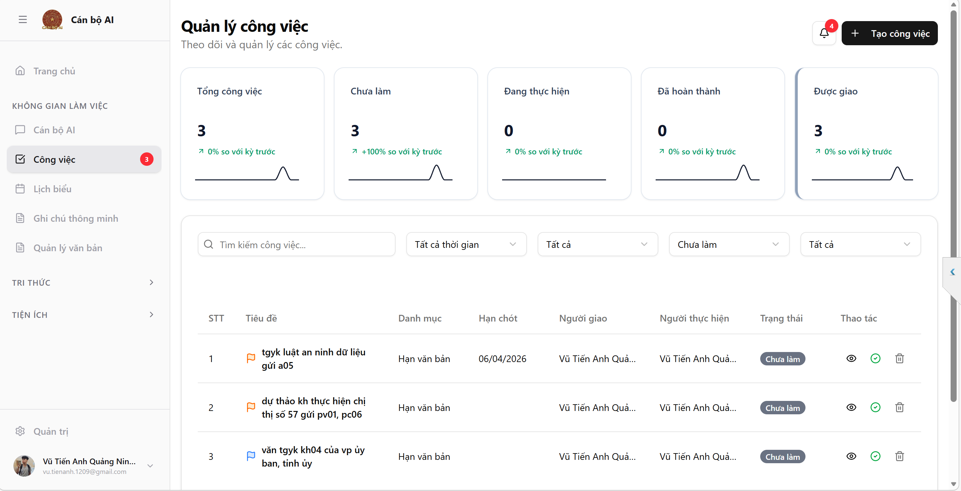The width and height of the screenshot is (961, 491).
Task: Click the user avatar photo
Action: tap(24, 466)
